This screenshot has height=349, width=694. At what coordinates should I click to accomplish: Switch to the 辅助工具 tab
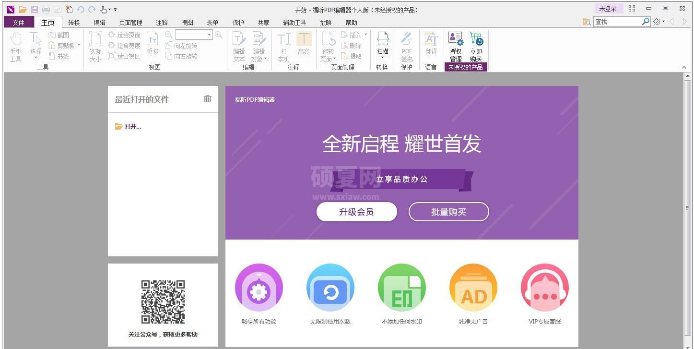pos(294,23)
